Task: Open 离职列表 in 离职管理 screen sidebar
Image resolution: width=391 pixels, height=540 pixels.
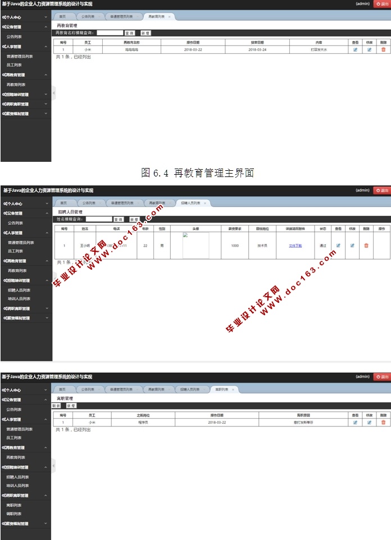Action: (14, 505)
